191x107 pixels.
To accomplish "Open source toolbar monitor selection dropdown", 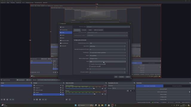I will tap(59, 80).
